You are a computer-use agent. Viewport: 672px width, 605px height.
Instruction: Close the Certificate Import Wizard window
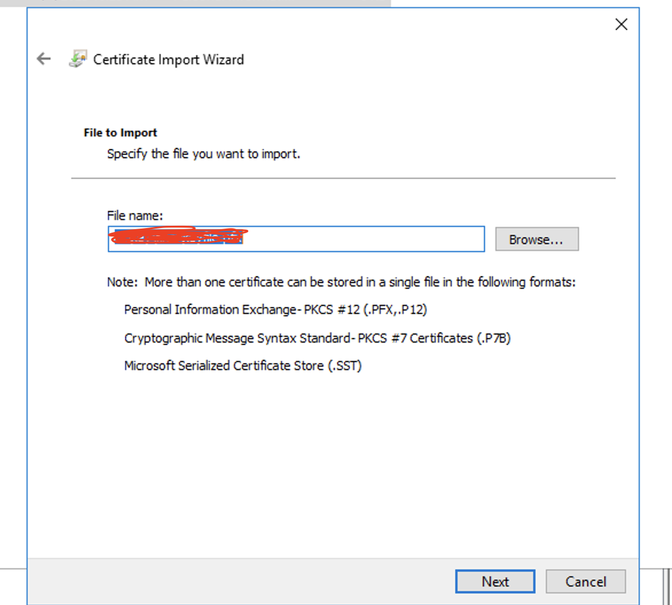pyautogui.click(x=622, y=25)
